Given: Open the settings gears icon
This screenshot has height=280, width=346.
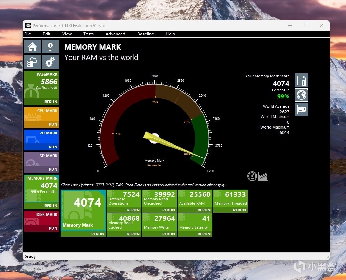Looking at the screenshot, I should tap(50, 62).
